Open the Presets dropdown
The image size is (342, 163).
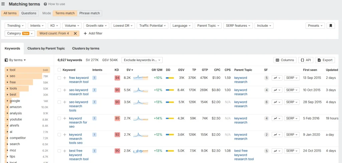[x=315, y=25]
